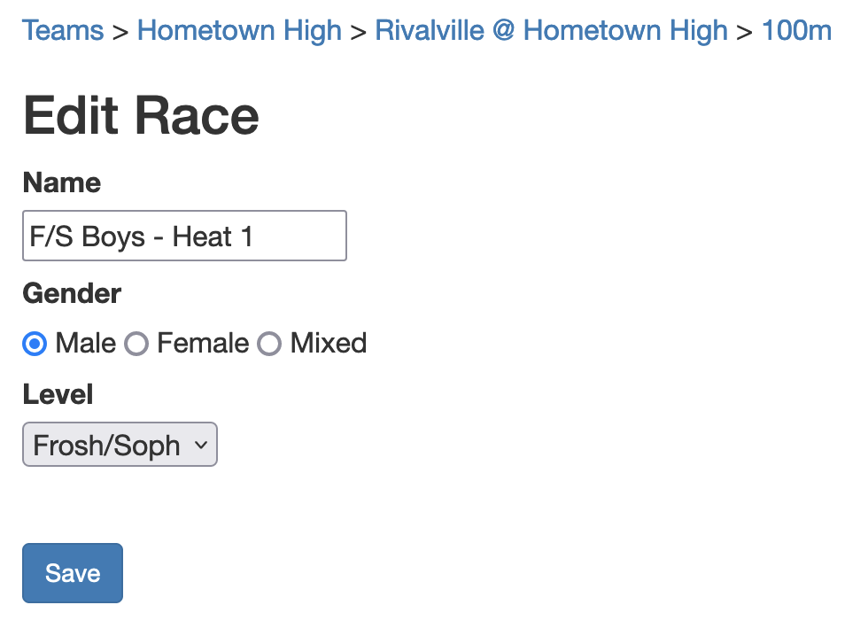Click the Frosh/Soph level selector

click(120, 444)
